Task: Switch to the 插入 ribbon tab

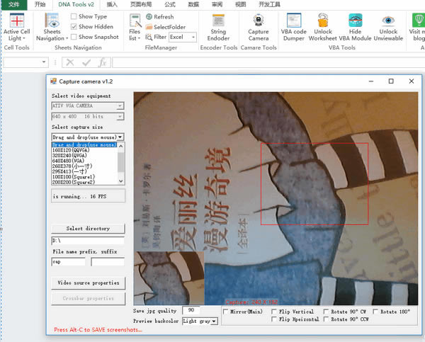Action: tap(112, 5)
